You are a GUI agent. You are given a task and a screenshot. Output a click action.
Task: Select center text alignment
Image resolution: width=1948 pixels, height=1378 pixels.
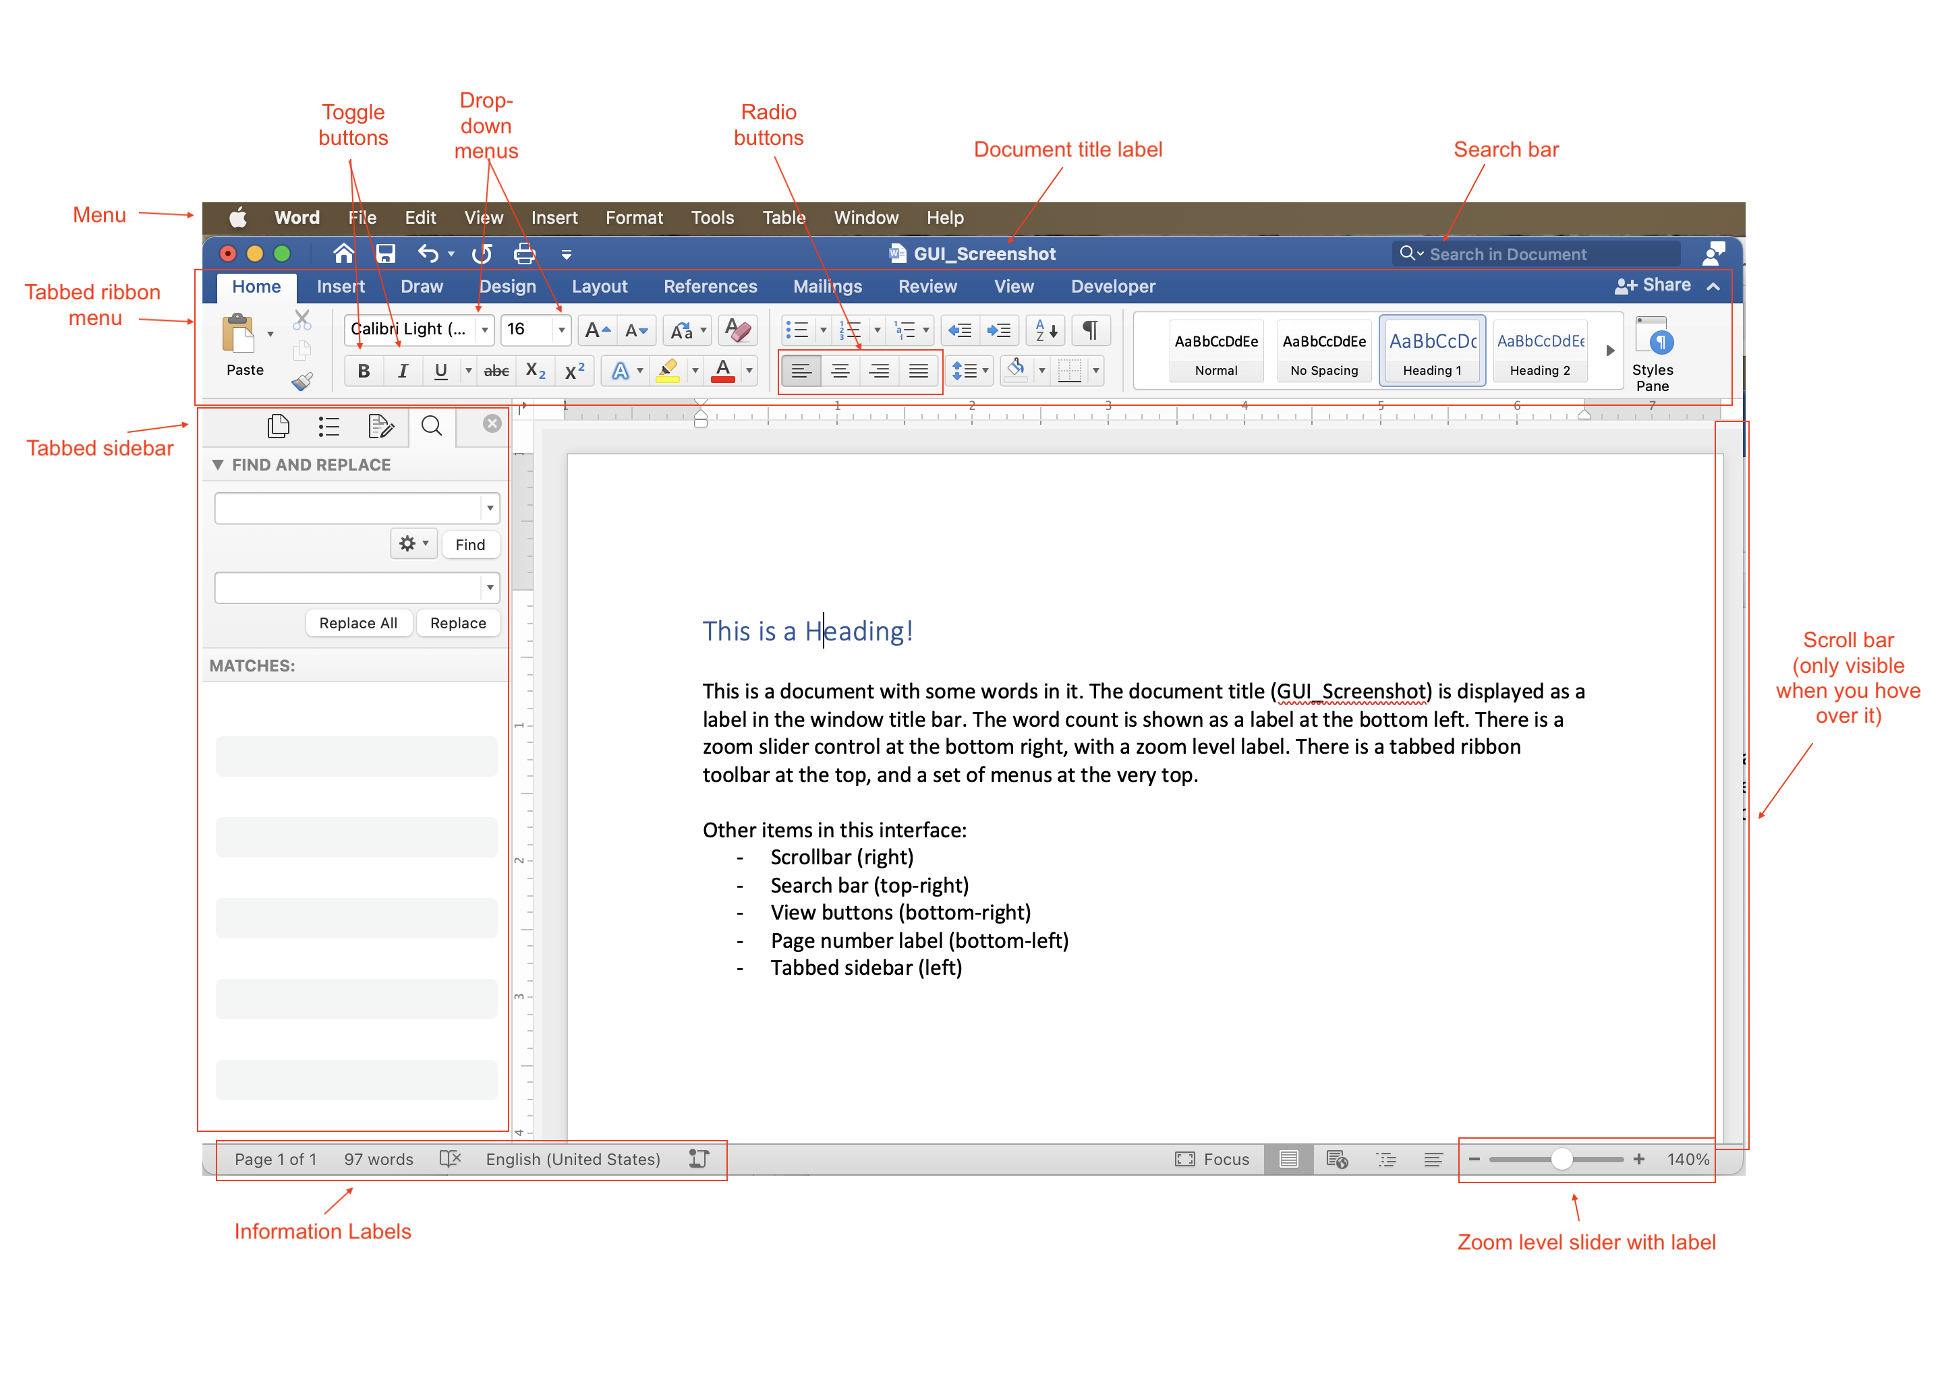click(x=840, y=371)
